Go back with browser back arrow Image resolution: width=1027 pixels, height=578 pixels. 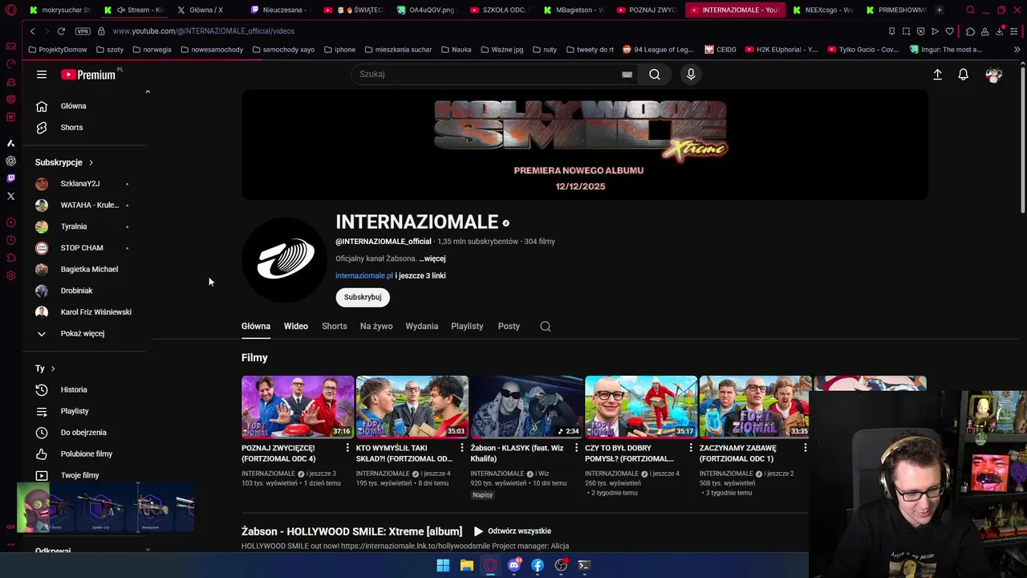click(32, 31)
